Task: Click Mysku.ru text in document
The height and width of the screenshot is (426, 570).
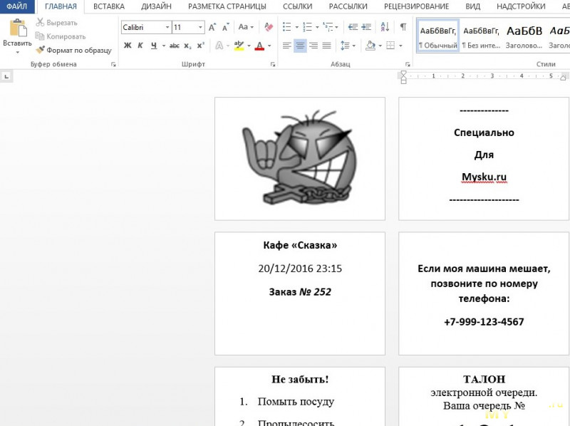Action: click(484, 177)
